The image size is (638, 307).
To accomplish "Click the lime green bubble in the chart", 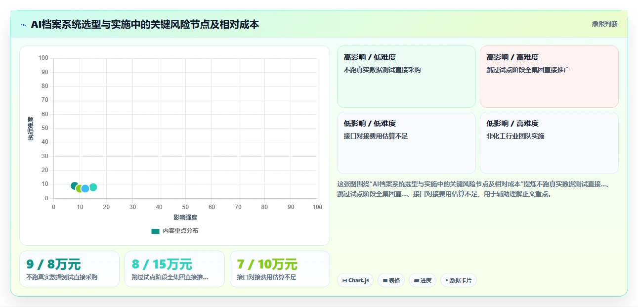I will coord(80,188).
